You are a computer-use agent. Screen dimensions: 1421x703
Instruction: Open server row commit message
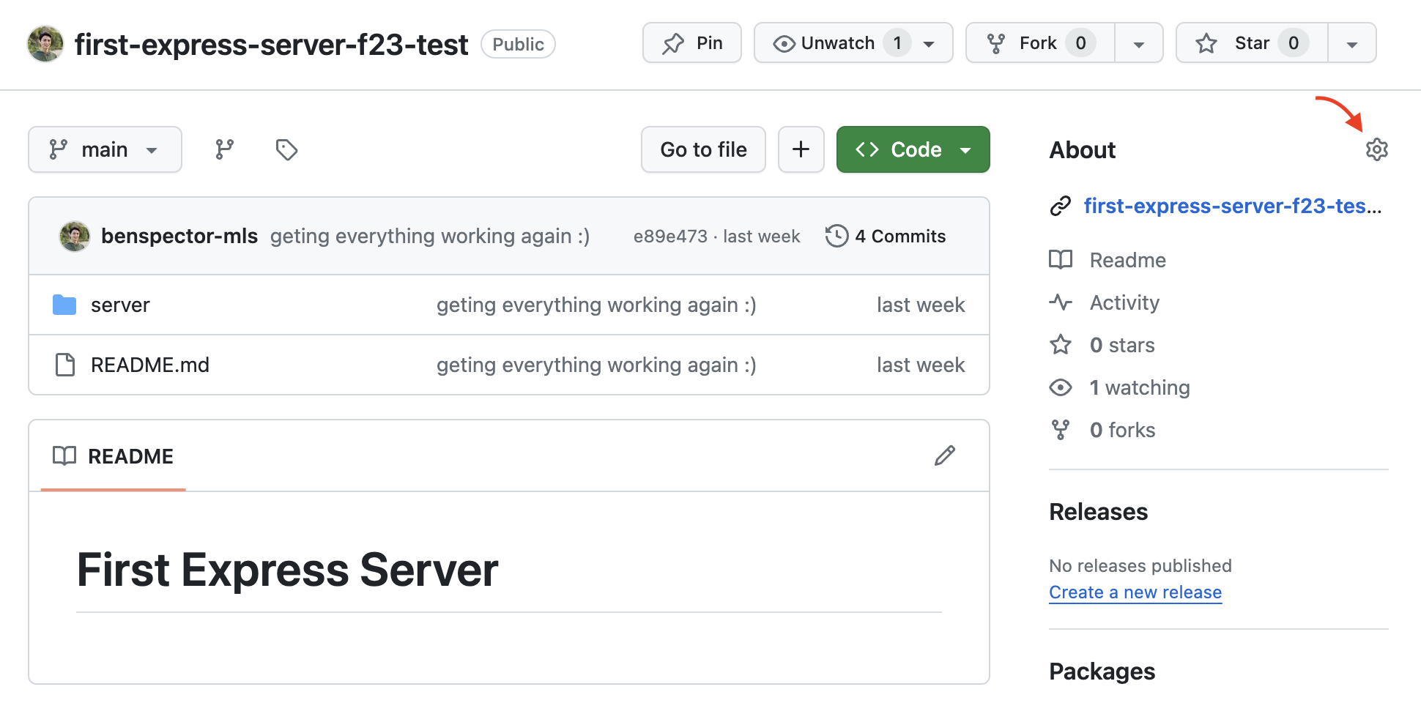tap(596, 305)
